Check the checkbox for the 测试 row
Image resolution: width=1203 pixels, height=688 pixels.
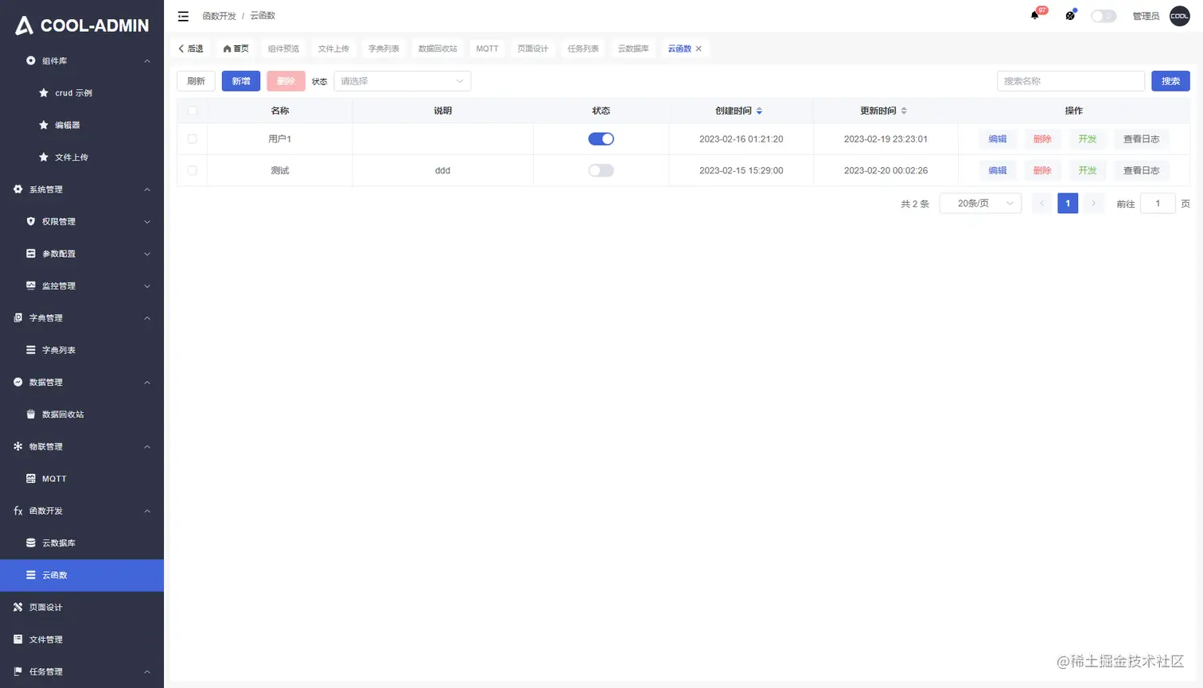[192, 170]
